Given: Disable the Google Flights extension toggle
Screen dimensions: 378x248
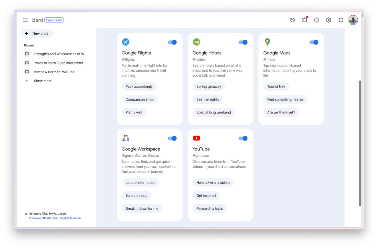Looking at the screenshot, I should 172,42.
